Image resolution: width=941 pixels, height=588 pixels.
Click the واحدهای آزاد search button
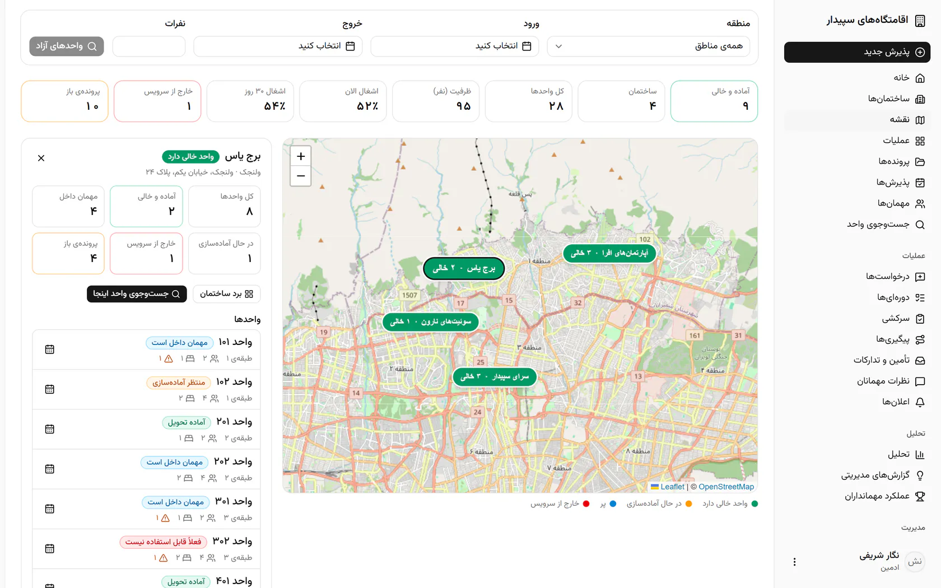[x=66, y=46]
